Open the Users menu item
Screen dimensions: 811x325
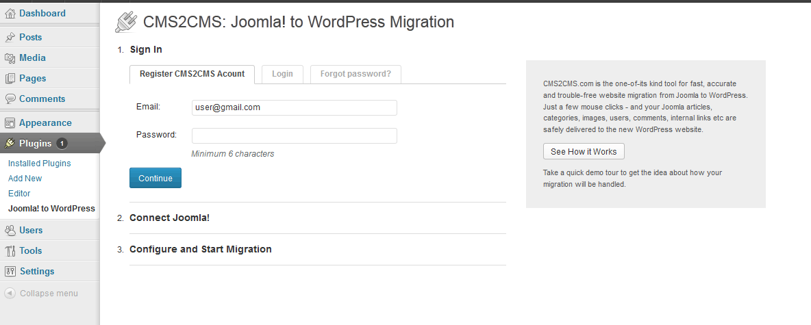pos(31,230)
